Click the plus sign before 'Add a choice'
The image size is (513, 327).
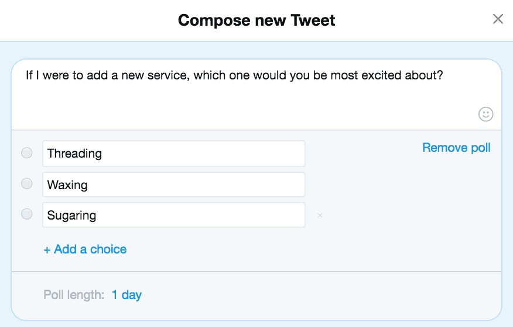47,250
